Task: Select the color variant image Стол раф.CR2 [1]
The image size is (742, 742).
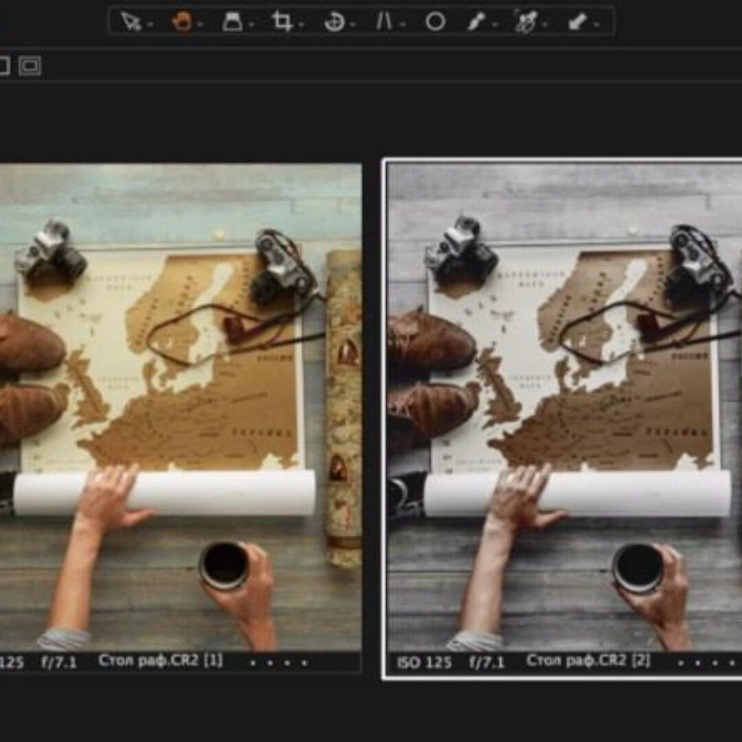Action: coord(180,405)
